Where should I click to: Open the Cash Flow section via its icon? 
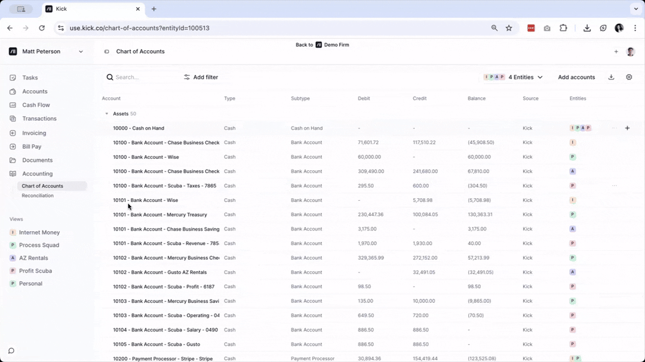point(13,105)
